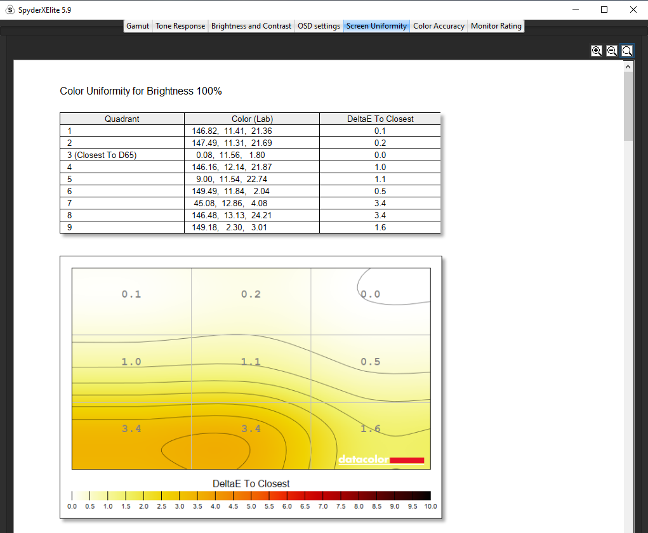Viewport: 648px width, 533px height.
Task: Maximize the SpyderXElite window
Action: (x=604, y=10)
